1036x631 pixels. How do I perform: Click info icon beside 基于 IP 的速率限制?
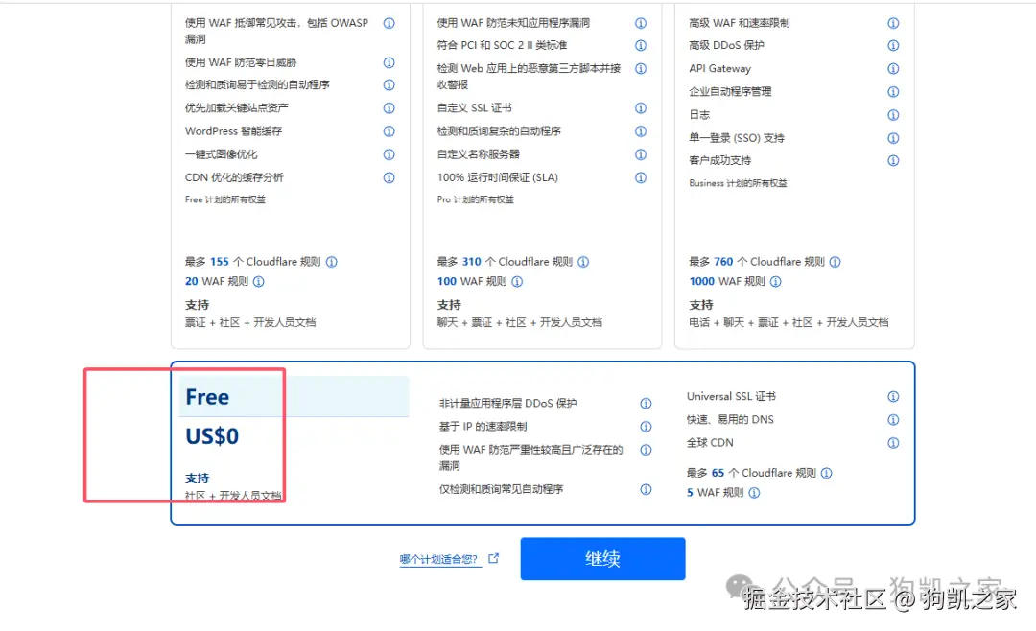(x=645, y=427)
